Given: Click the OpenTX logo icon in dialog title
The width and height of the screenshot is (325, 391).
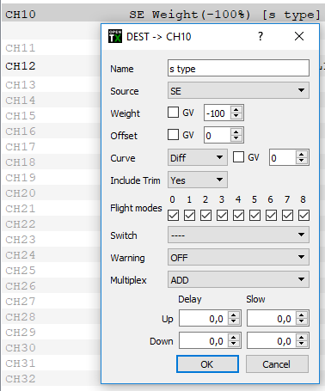Looking at the screenshot, I should pos(115,36).
